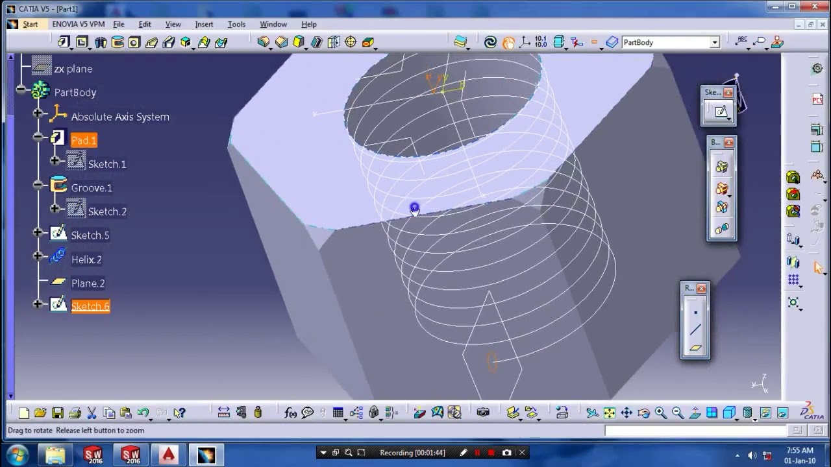
Task: Select the Pocket tool icon
Action: [x=82, y=42]
